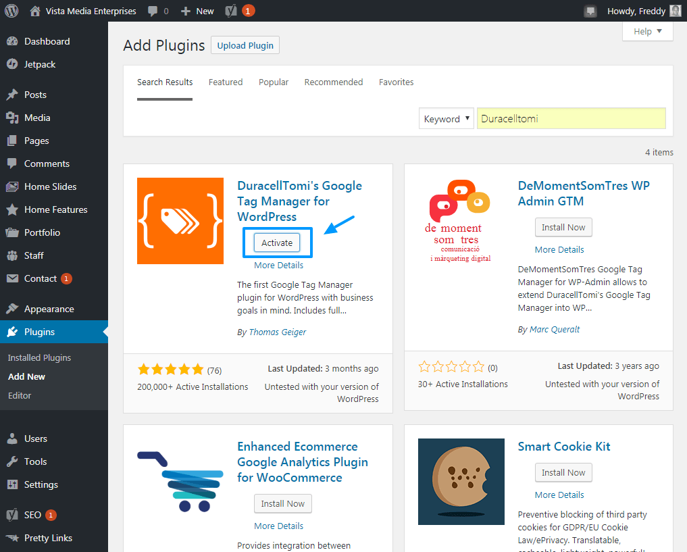Click the Pages icon in sidebar
This screenshot has width=687, height=552.
coord(12,141)
